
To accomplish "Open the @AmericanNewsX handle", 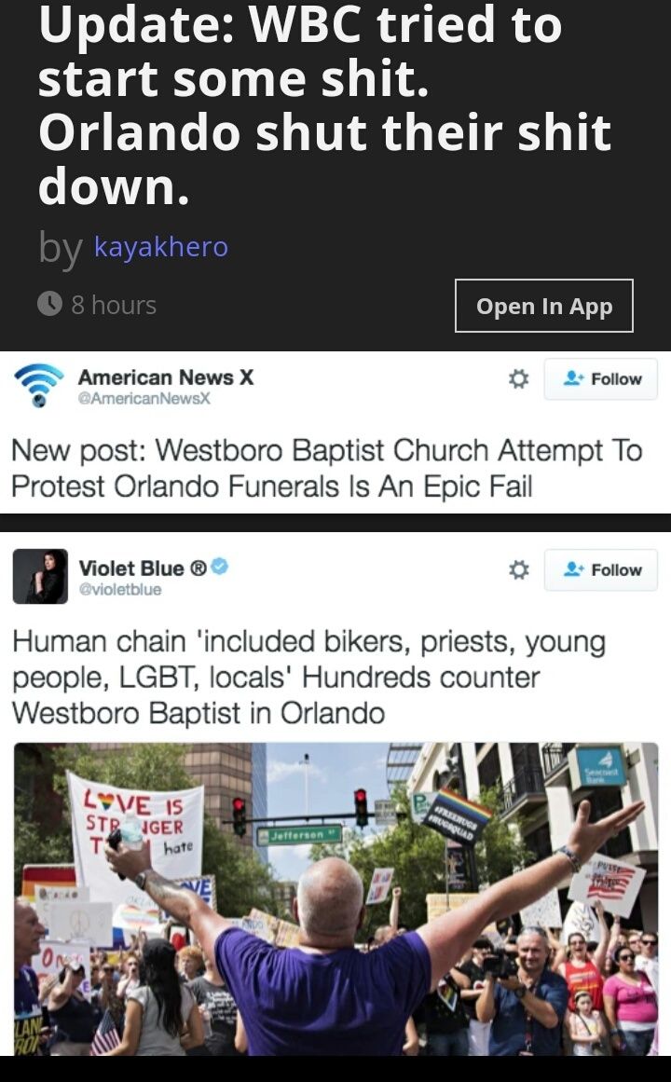I will pyautogui.click(x=144, y=398).
